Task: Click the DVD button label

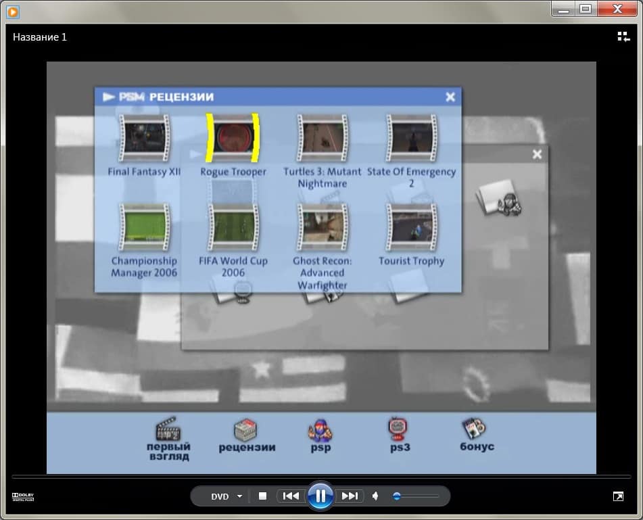Action: 220,496
